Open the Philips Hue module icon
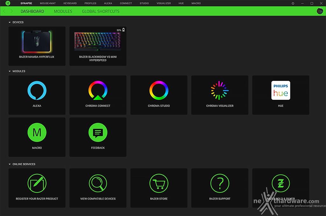This screenshot has height=216, width=326. pyautogui.click(x=281, y=90)
